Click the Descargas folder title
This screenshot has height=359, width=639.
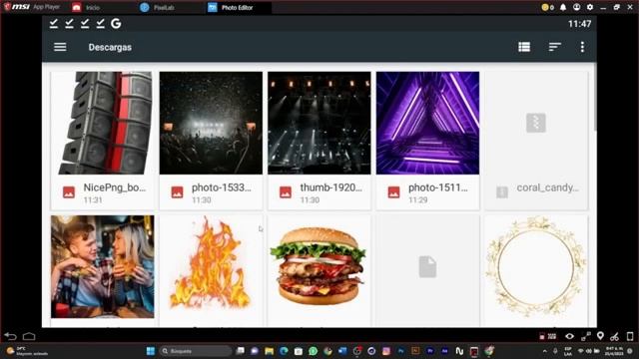(110, 47)
